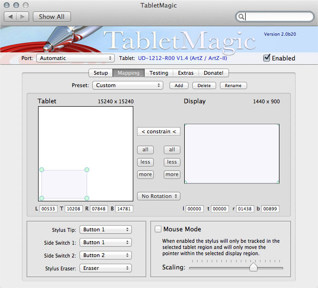The height and width of the screenshot is (288, 318).
Task: Click the 15240 x 15240 tablet size
Action: tap(116, 101)
